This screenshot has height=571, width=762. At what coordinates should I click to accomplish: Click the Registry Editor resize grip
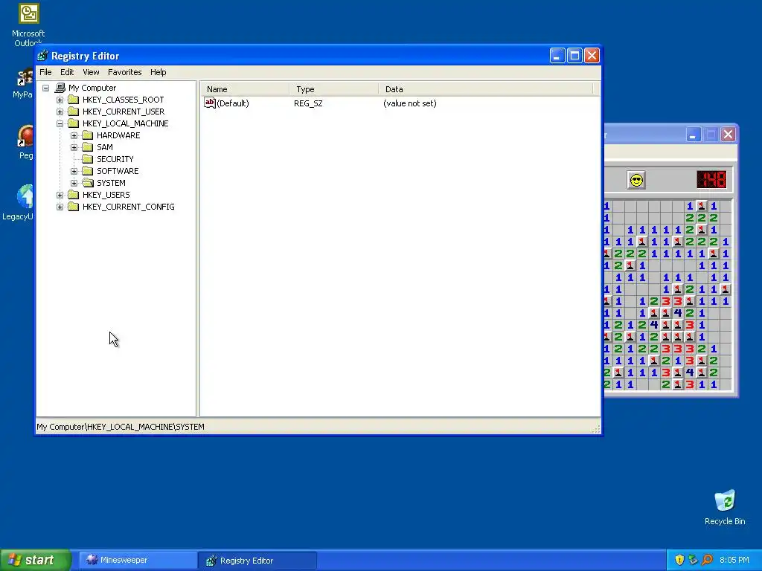point(597,429)
